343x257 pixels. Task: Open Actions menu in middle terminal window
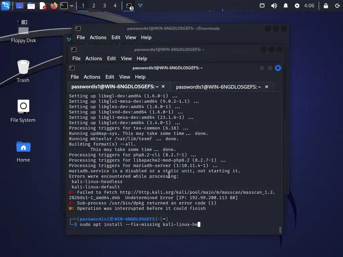click(x=94, y=59)
